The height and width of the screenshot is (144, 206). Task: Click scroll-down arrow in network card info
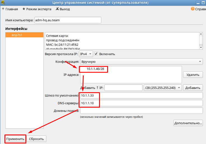(201, 47)
